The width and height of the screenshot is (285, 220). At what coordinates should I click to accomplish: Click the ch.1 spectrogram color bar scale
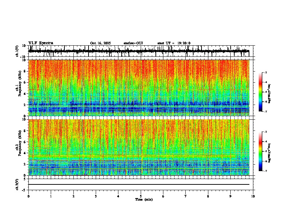click(x=261, y=92)
